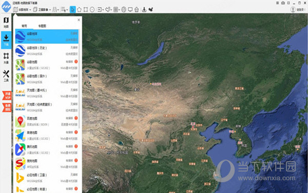Select 高德地图 in the map source list
This screenshot has width=308, height=193.
click(x=47, y=136)
